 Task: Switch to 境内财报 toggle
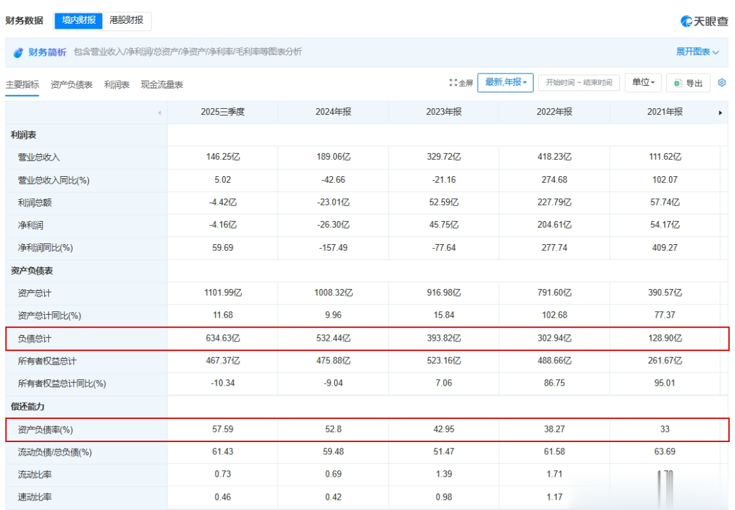tap(78, 20)
